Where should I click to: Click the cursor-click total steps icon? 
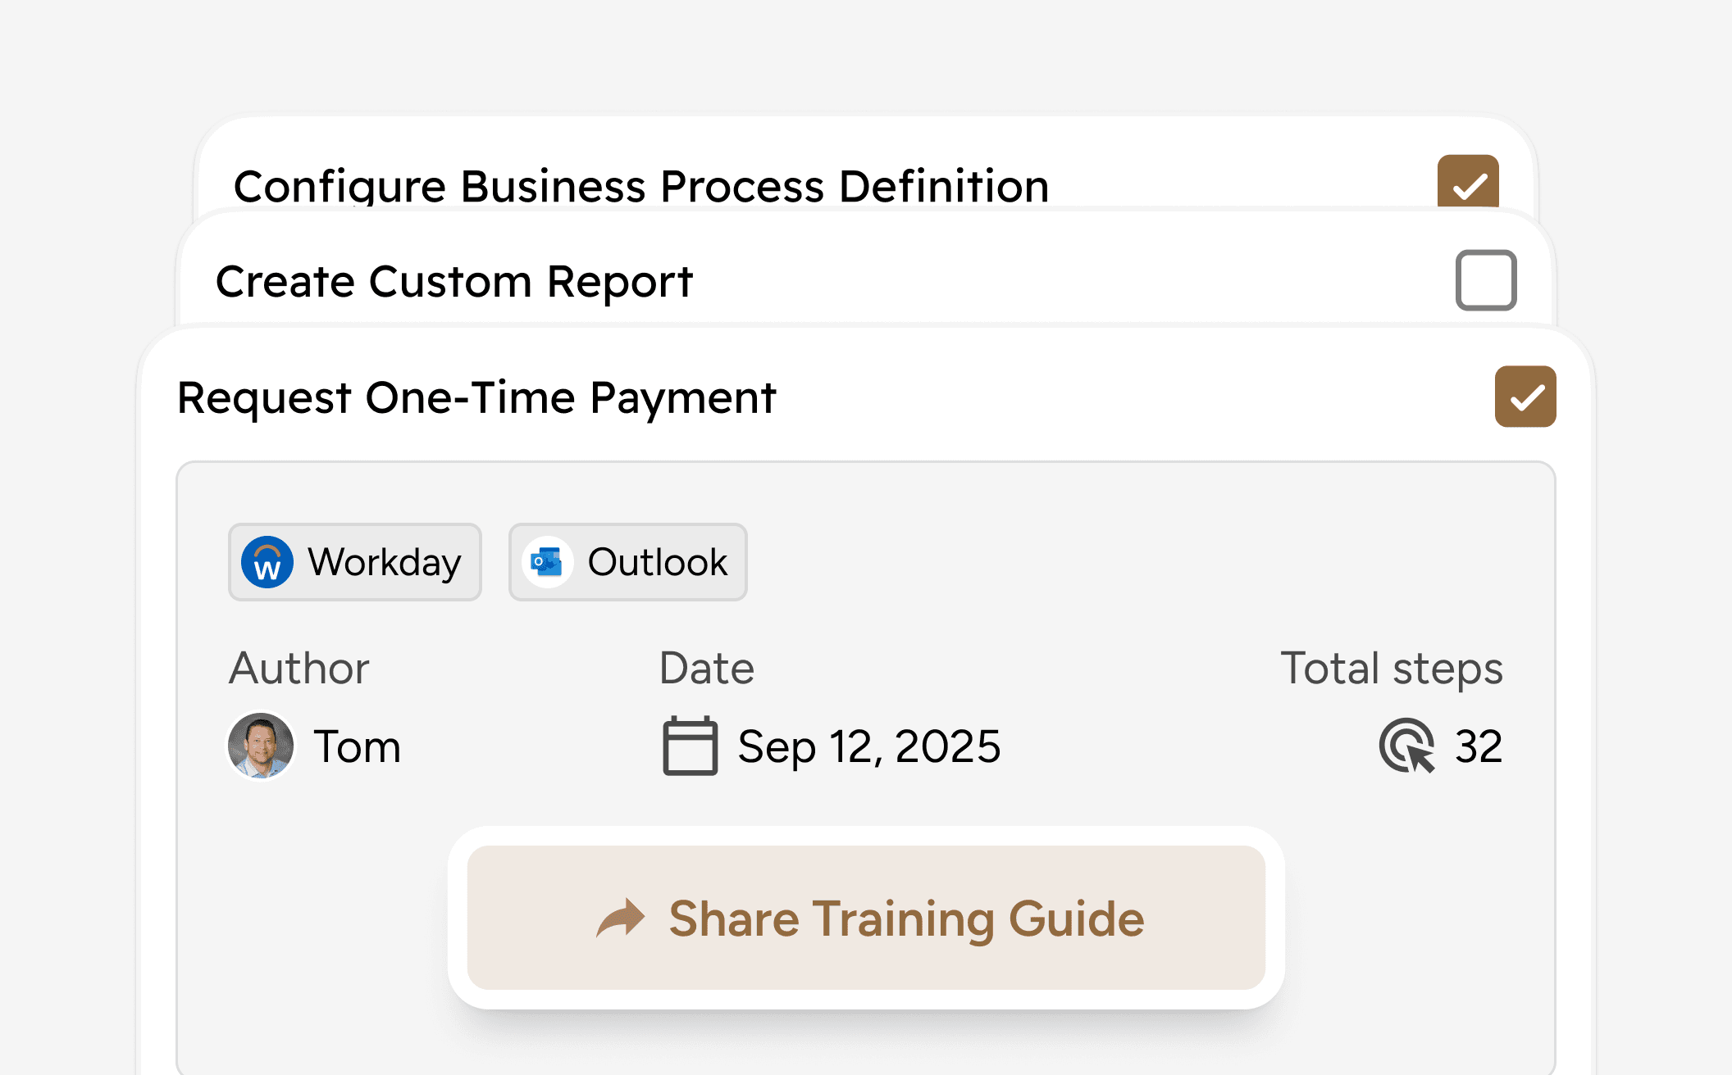coord(1407,746)
